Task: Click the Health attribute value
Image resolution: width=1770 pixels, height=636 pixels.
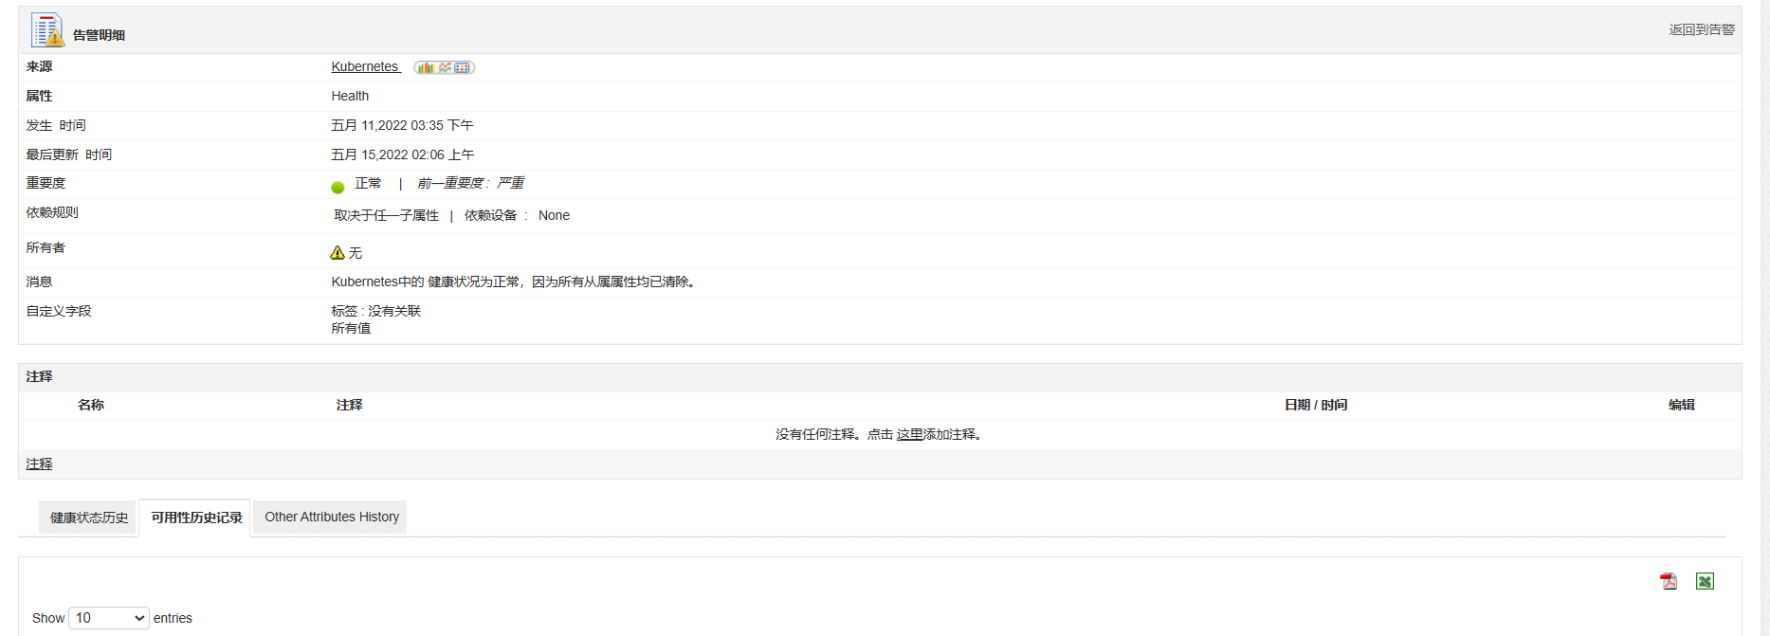Action: tap(350, 96)
